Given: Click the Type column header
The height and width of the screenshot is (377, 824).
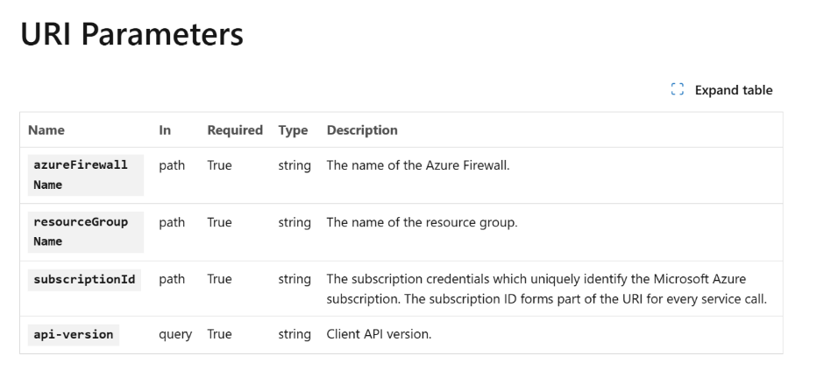Looking at the screenshot, I should pos(294,130).
